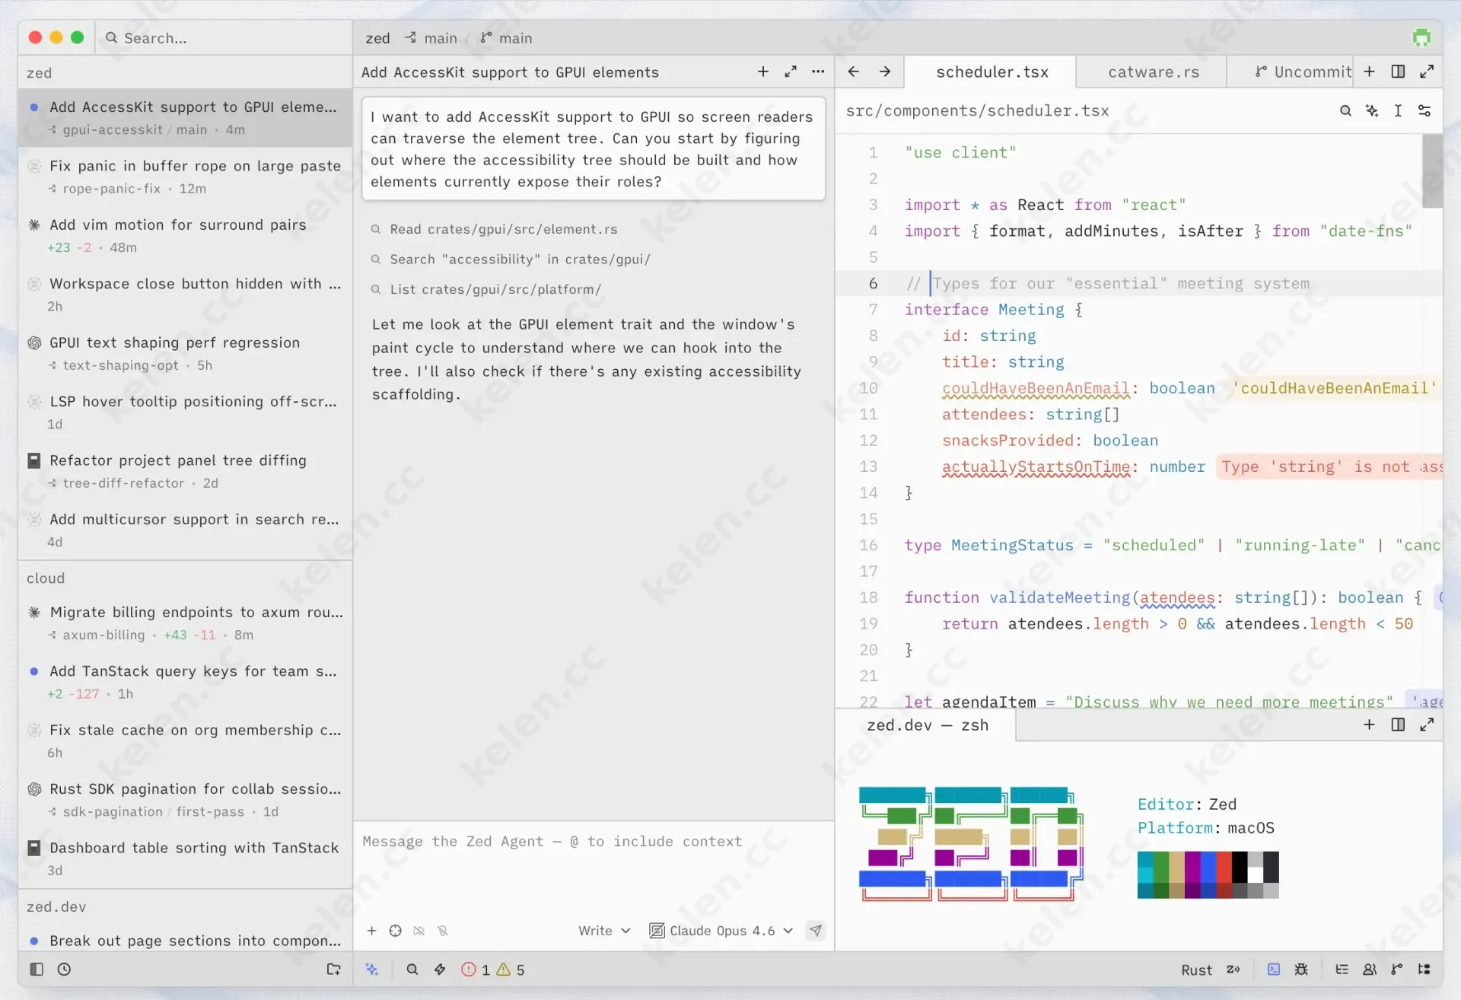Open the zed project picker in the title bar
Viewport: 1461px width, 1000px height.
377,38
